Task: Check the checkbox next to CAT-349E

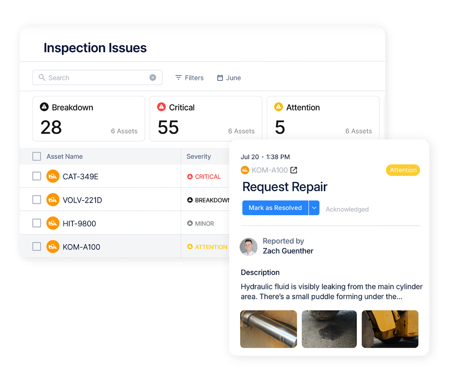Action: pyautogui.click(x=36, y=176)
